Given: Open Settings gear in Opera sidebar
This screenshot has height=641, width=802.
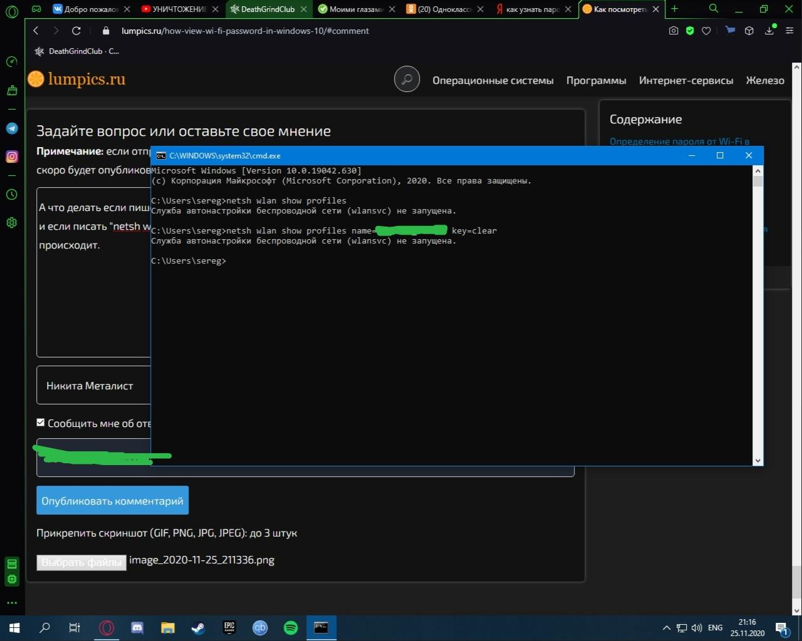Looking at the screenshot, I should [11, 223].
